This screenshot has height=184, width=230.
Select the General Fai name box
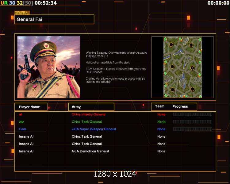[x=54, y=19]
